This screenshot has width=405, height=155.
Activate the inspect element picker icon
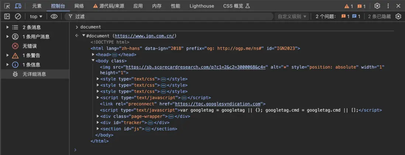pos(7,6)
